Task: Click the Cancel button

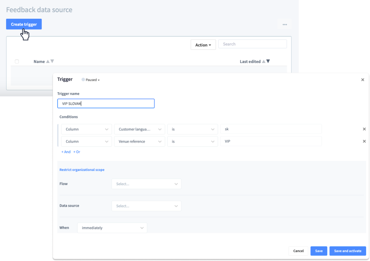Action: tap(298, 251)
